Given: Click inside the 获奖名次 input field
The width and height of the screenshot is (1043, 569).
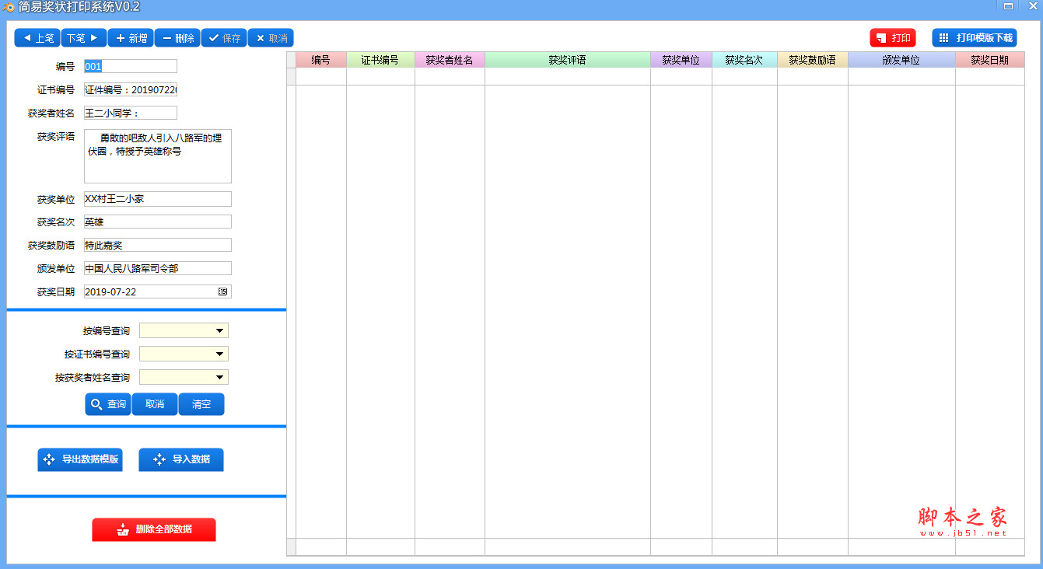Looking at the screenshot, I should (x=156, y=222).
